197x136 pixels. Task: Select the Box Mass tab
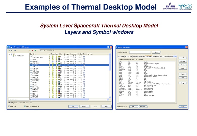[x=149, y=56]
